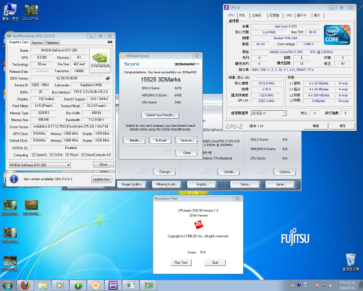This screenshot has width=363, height=291.
Task: Switch to the Sensors tab in GPU-Z
Action: coord(37,43)
